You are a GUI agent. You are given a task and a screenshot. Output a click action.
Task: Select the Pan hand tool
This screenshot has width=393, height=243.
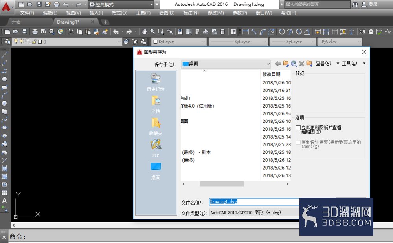point(144,32)
